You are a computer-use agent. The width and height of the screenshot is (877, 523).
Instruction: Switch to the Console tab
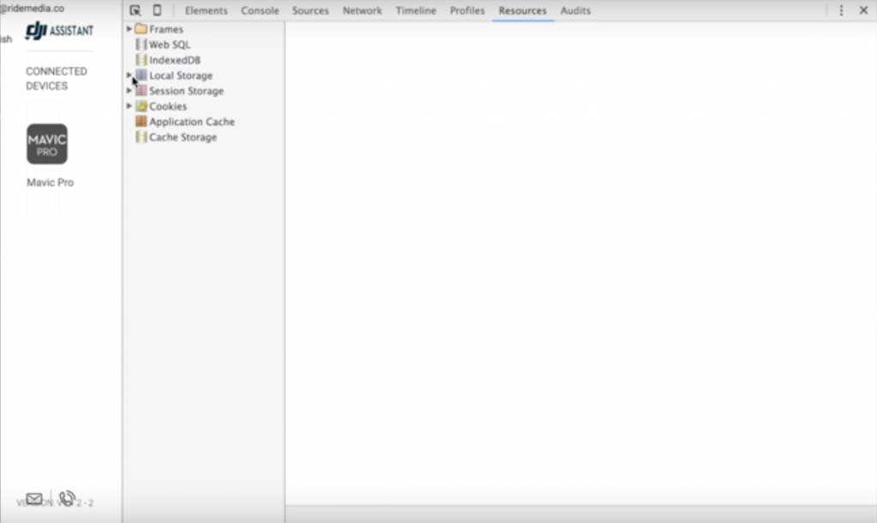tap(260, 10)
